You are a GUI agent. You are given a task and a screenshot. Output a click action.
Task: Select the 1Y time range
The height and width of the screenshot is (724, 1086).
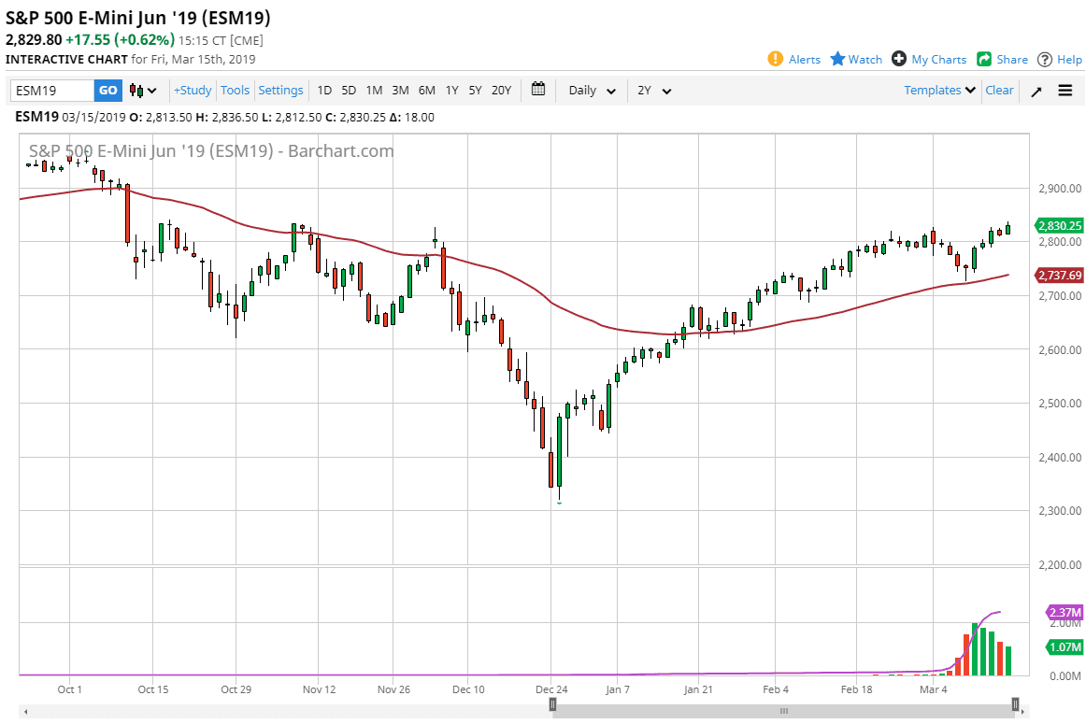click(452, 90)
